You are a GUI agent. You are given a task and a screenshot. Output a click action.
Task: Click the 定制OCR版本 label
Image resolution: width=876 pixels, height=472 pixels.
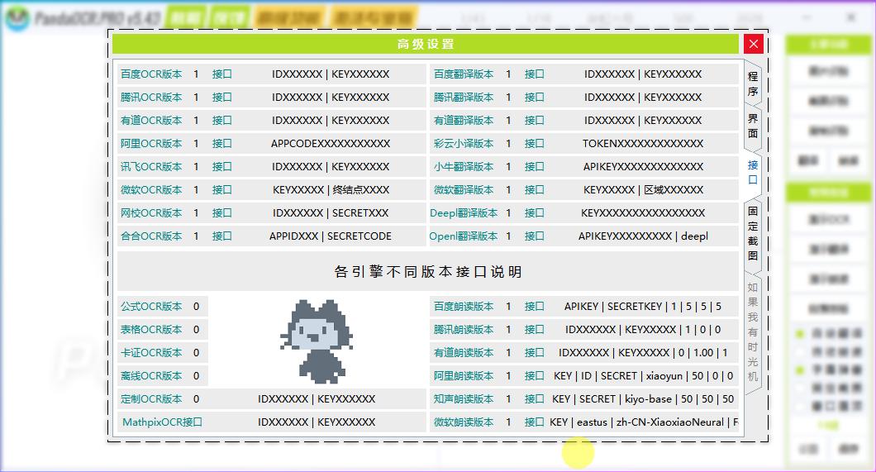(x=151, y=398)
